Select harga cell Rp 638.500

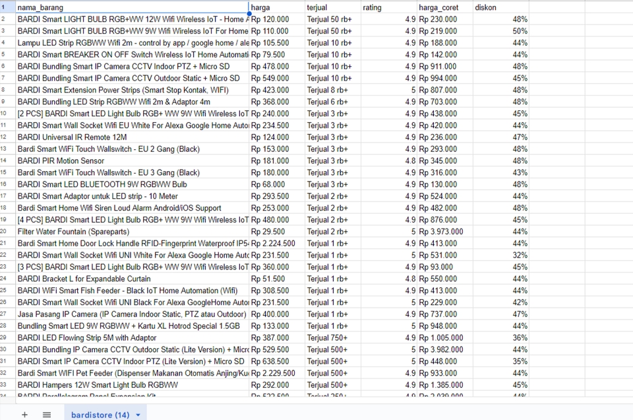pyautogui.click(x=277, y=361)
